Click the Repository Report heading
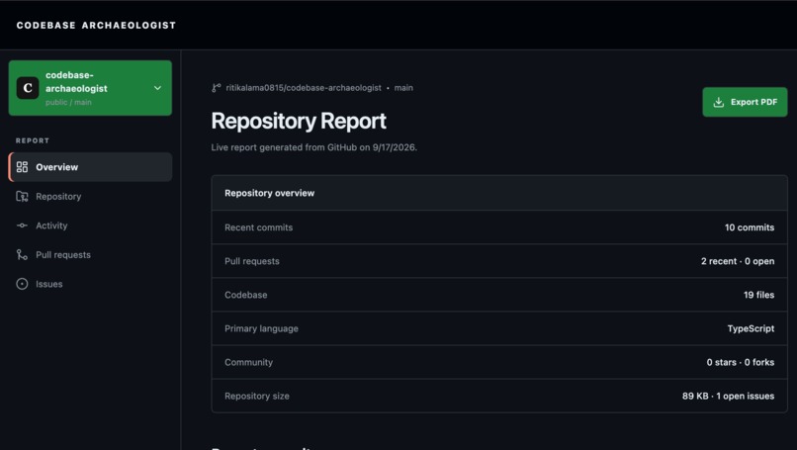The image size is (797, 450). (299, 121)
